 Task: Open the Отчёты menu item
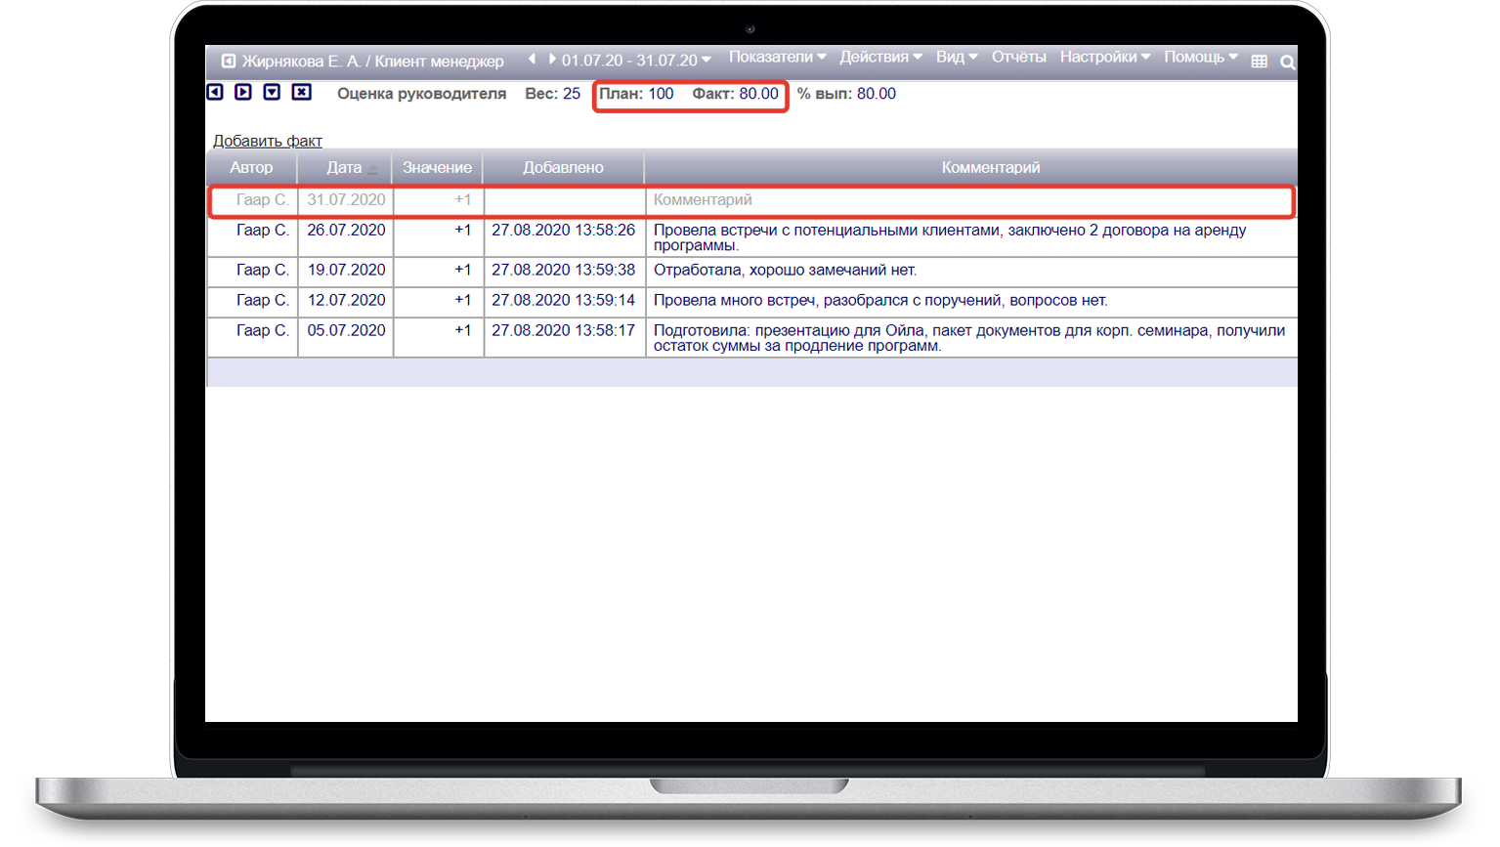tap(1018, 58)
